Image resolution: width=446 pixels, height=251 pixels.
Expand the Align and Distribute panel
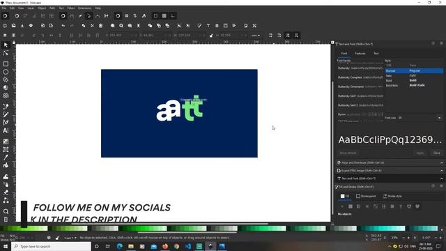[x=441, y=162]
